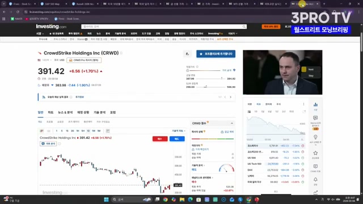The image size is (363, 204).
Task: Click the technical analysis gauge dial
Action: [x=226, y=168]
